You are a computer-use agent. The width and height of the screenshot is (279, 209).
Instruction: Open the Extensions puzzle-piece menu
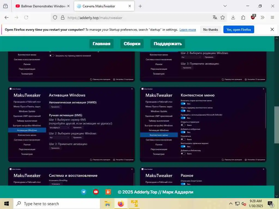tap(243, 17)
